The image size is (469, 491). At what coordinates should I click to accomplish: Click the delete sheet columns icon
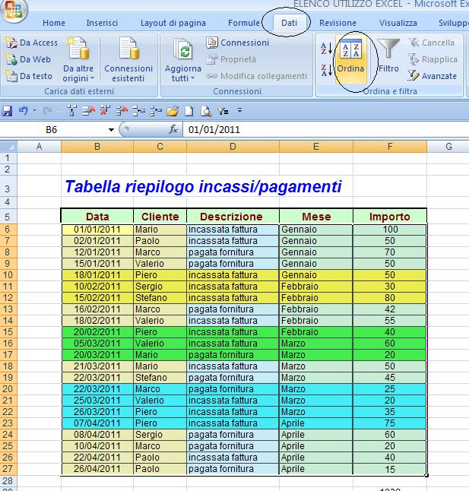(106, 111)
